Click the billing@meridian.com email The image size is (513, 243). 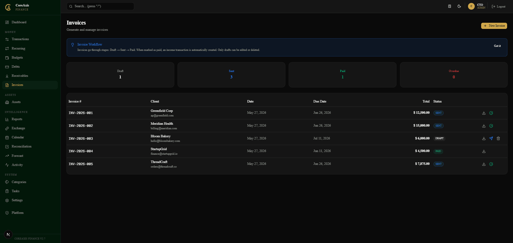(164, 128)
